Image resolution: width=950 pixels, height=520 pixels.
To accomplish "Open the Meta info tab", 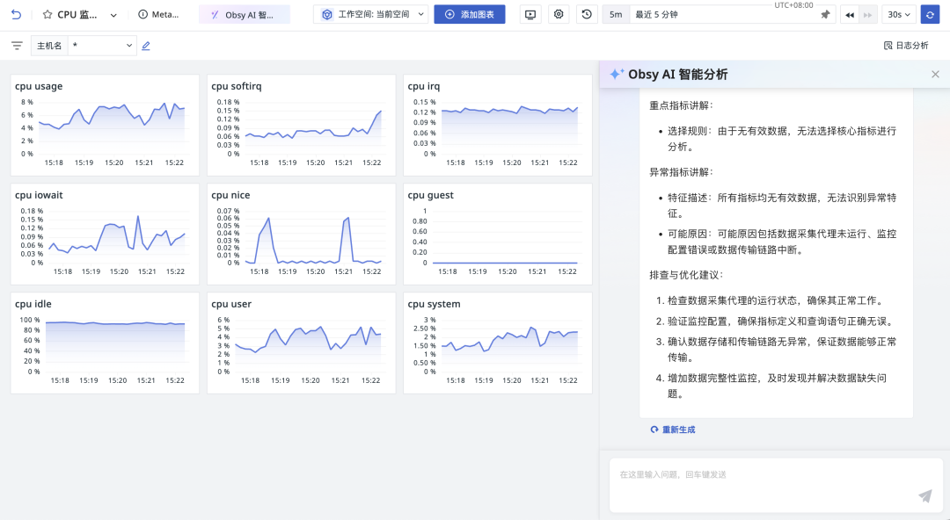I will click(x=158, y=15).
